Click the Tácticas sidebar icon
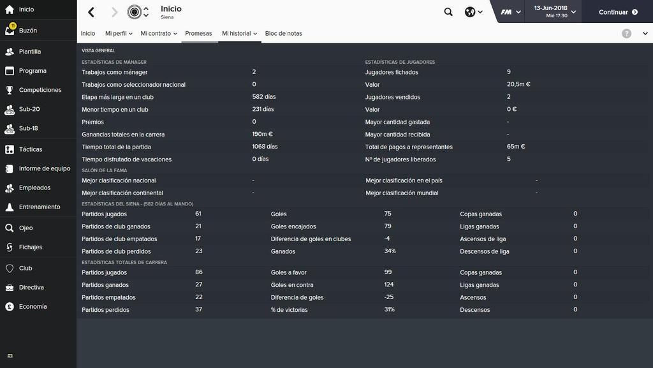This screenshot has height=368, width=653. pos(10,149)
